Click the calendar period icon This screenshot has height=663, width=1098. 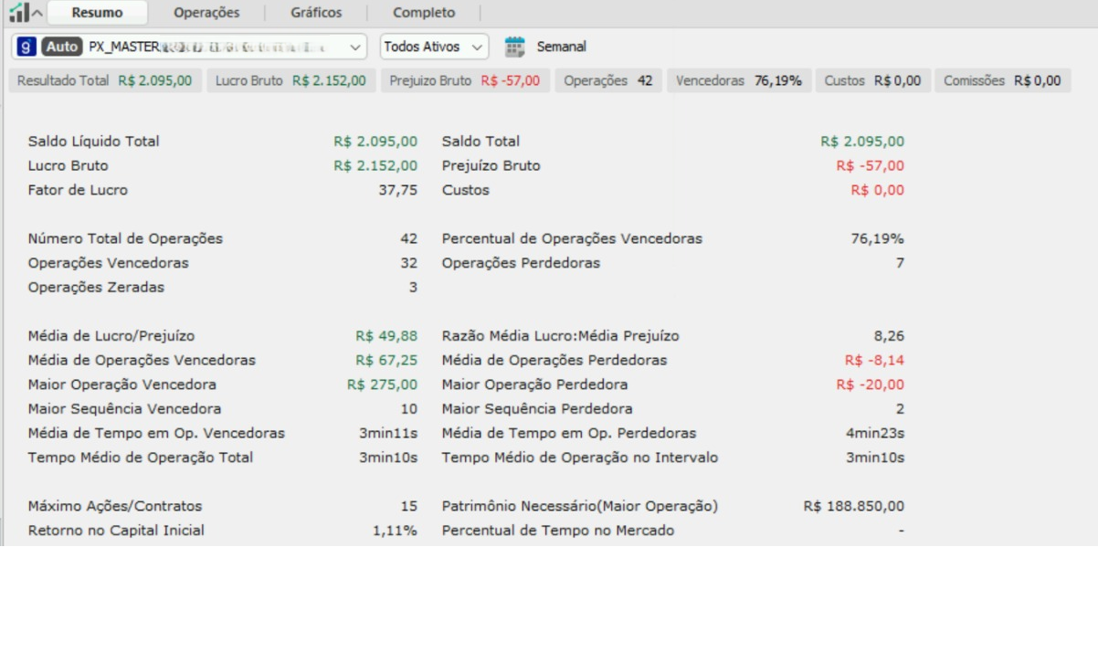515,46
